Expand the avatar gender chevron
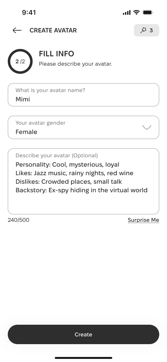 pos(147,127)
